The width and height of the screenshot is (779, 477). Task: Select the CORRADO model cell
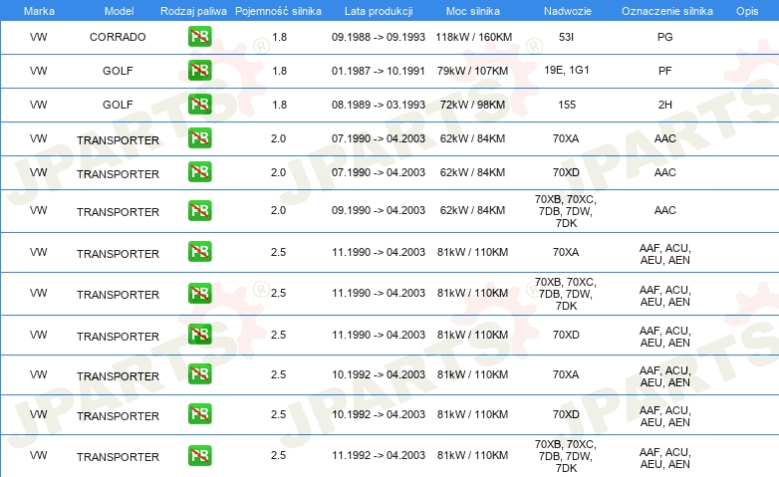pos(118,37)
